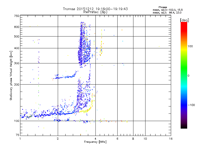Click the 'Phases' header text
The width and height of the screenshot is (201, 151).
tap(163, 7)
